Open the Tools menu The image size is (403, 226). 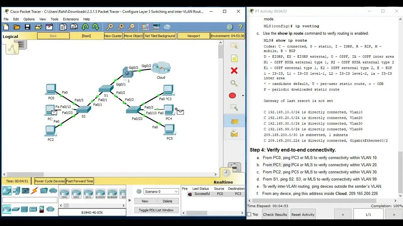54,19
